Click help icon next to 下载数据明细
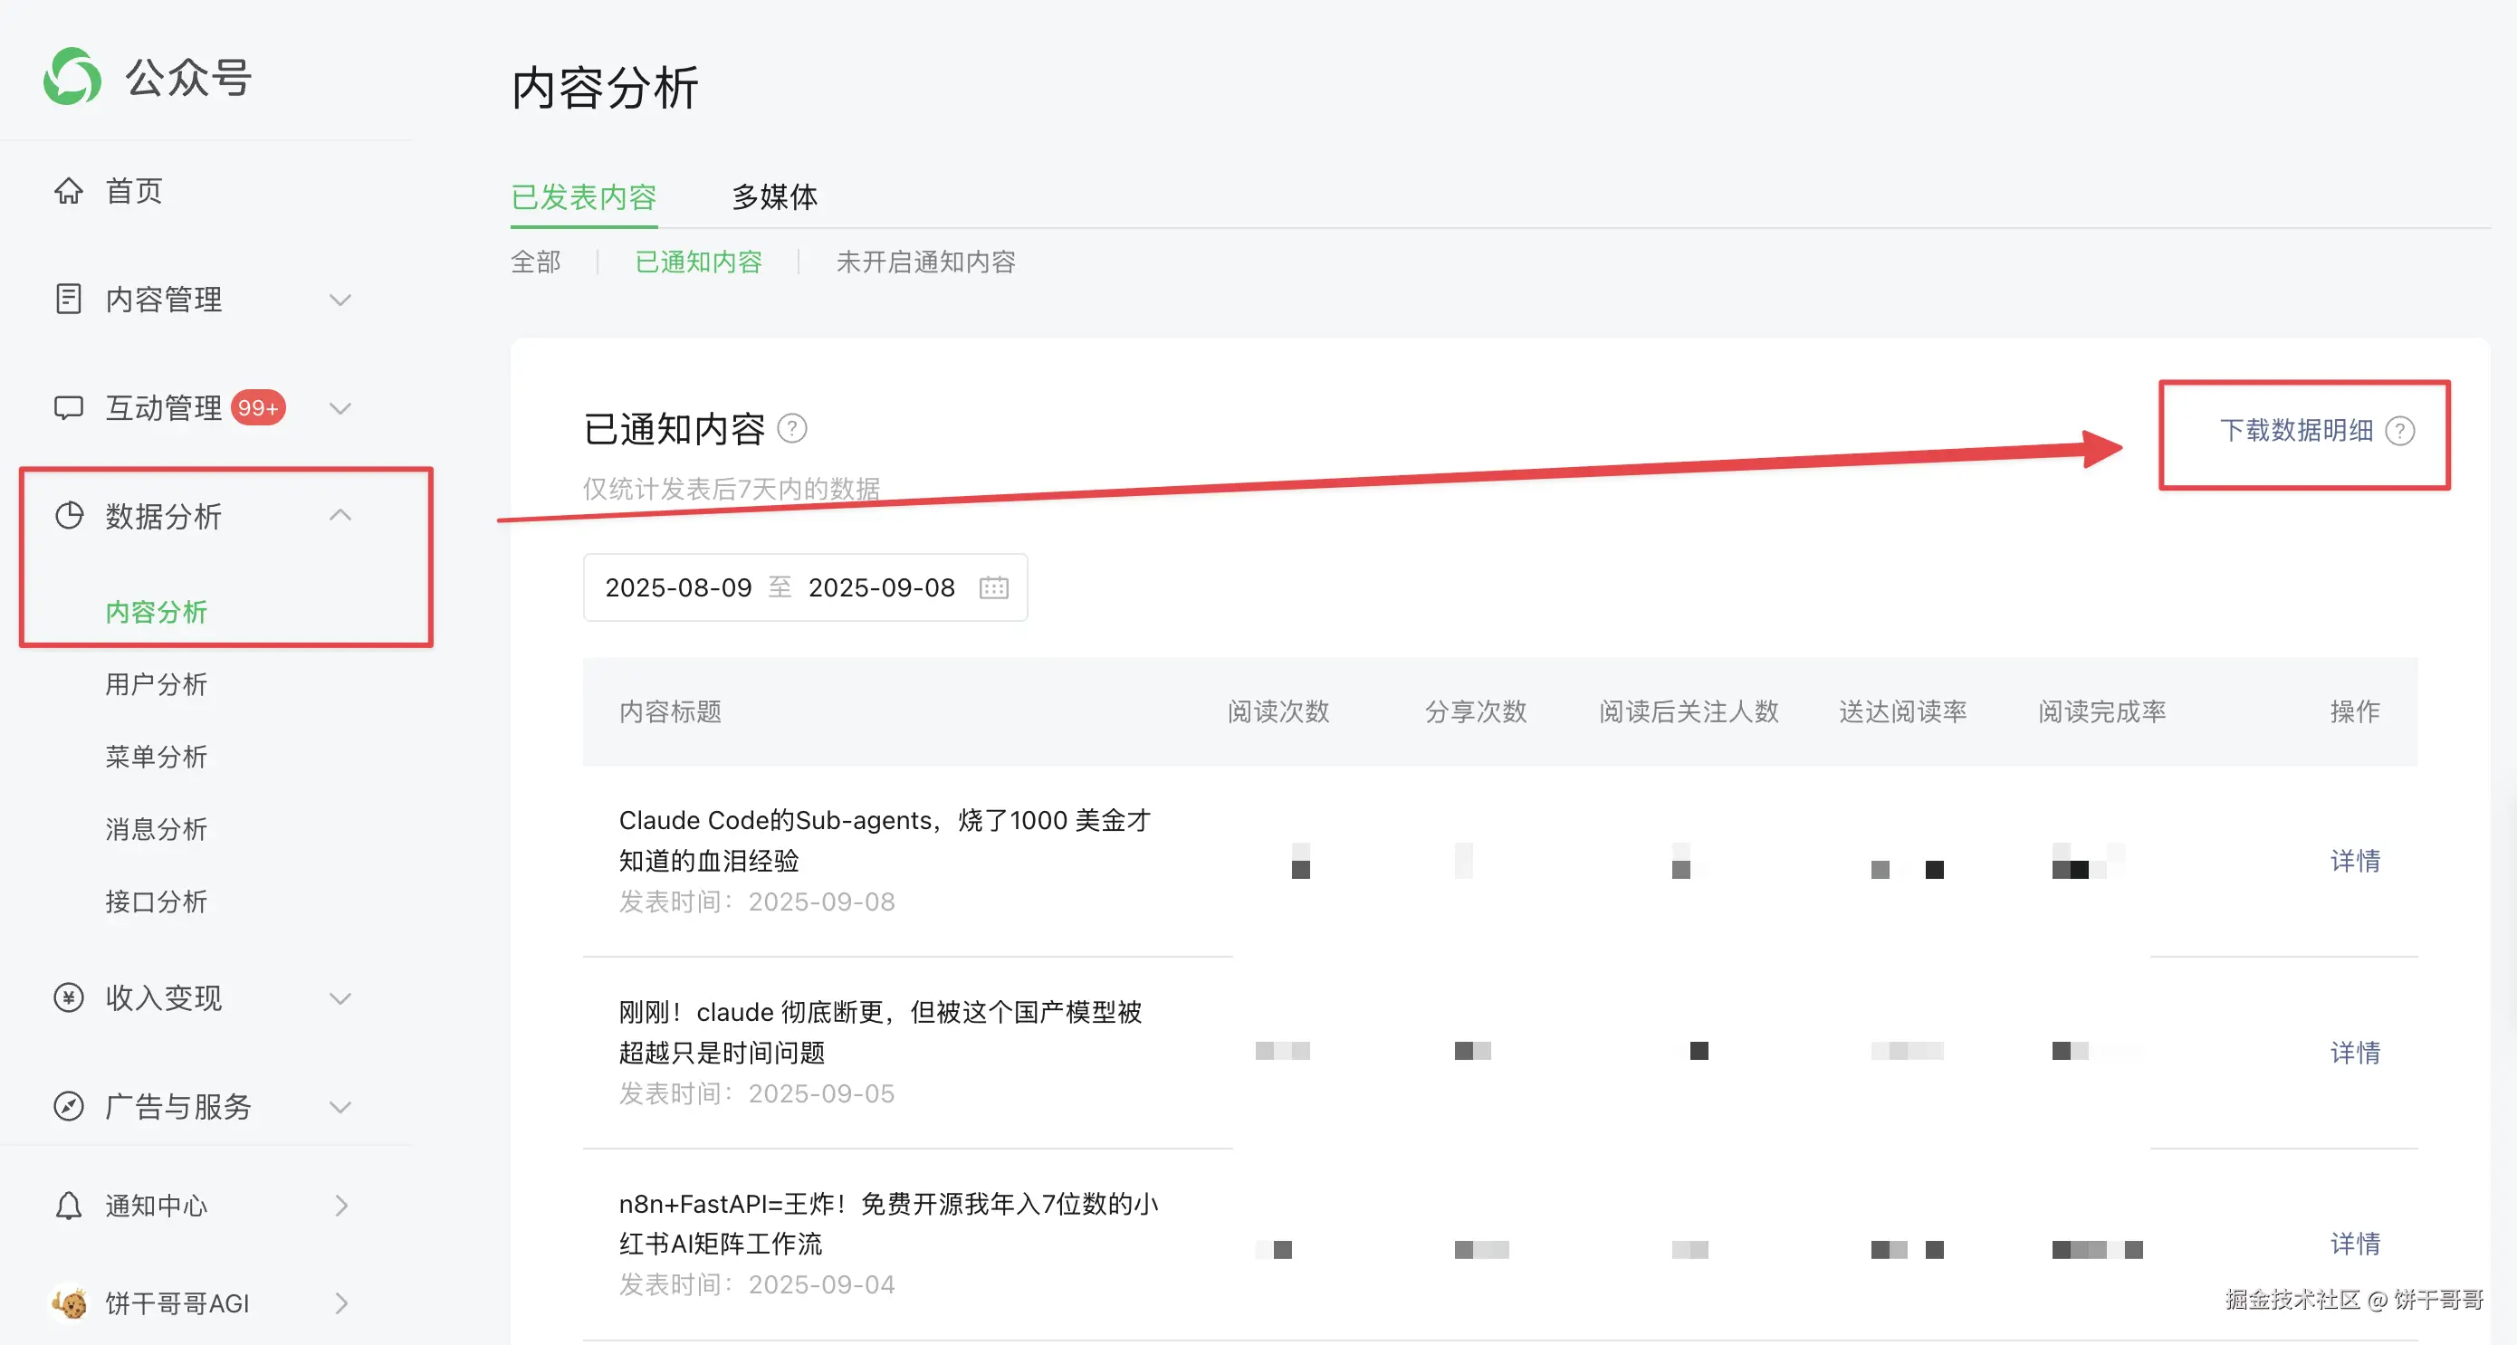Image resolution: width=2517 pixels, height=1345 pixels. 2399,431
